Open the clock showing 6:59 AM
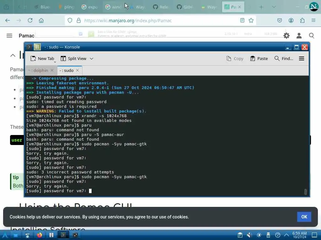Image resolution: width=321 pixels, height=240 pixels. pyautogui.click(x=299, y=235)
